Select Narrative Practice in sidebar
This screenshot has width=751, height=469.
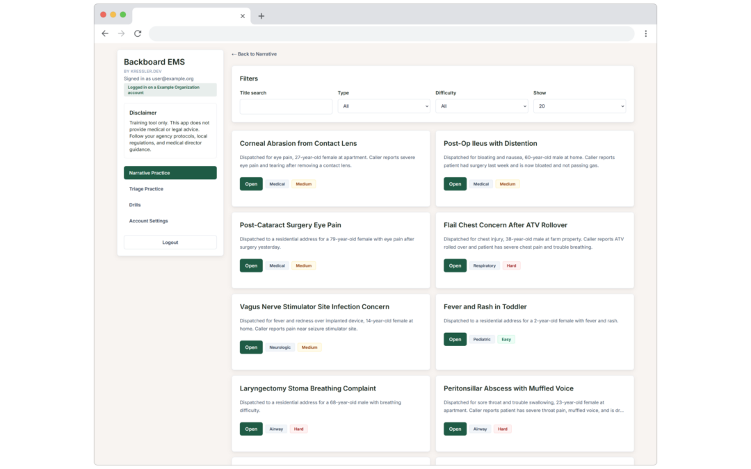170,173
